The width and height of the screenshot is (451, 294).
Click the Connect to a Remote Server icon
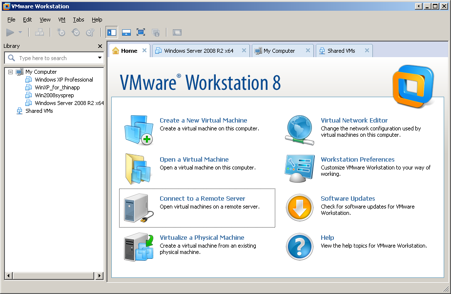click(x=139, y=208)
